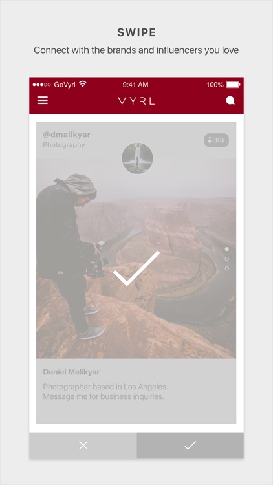273x485 pixels.
Task: Tap the @dmalikyar username
Action: point(67,135)
